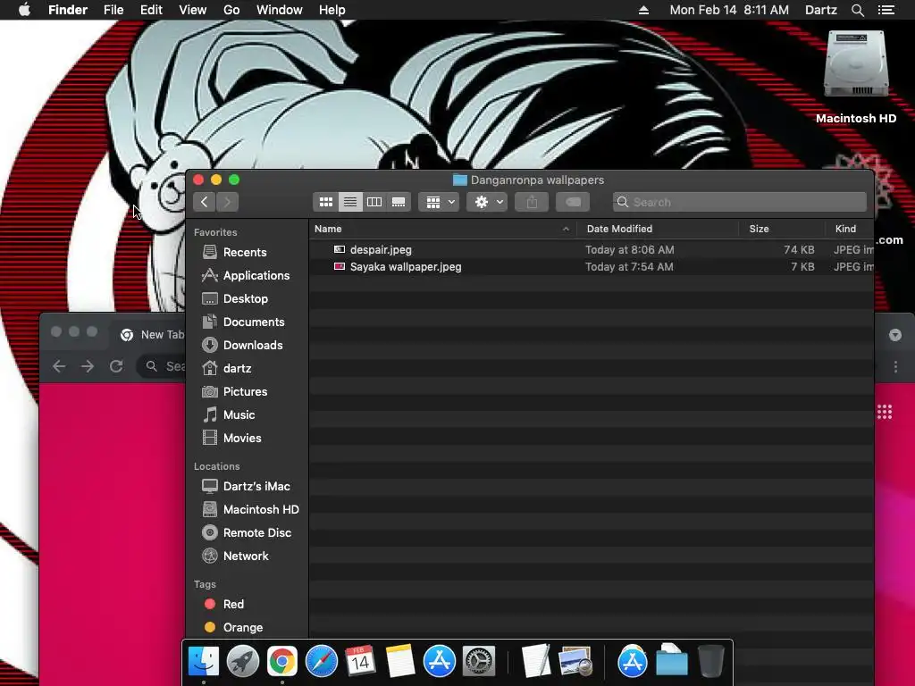Open the Help menu
The width and height of the screenshot is (915, 686).
[332, 10]
